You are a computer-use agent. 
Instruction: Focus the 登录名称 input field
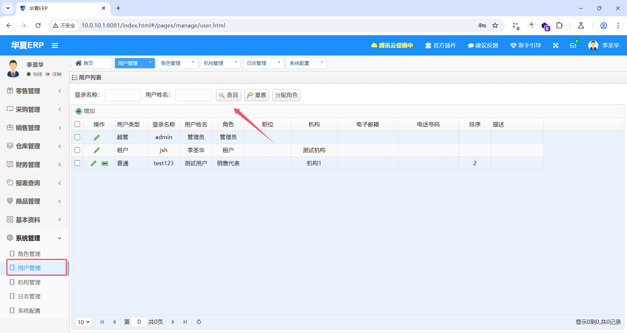coord(123,95)
